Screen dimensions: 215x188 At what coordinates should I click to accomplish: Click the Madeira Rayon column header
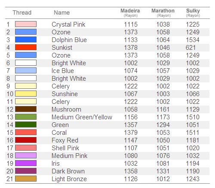pos(130,13)
